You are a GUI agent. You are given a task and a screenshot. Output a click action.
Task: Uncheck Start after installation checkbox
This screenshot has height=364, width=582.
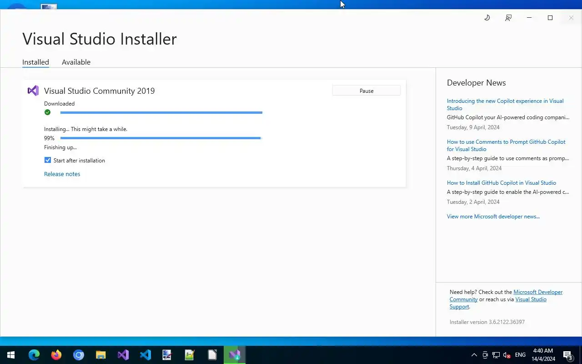pos(48,160)
